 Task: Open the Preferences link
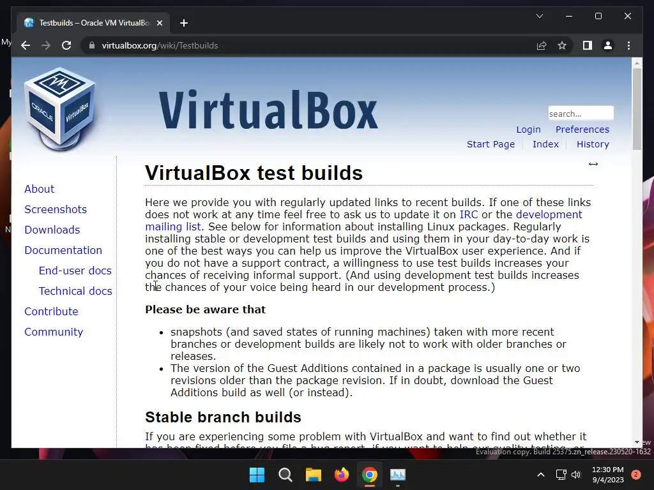point(582,130)
